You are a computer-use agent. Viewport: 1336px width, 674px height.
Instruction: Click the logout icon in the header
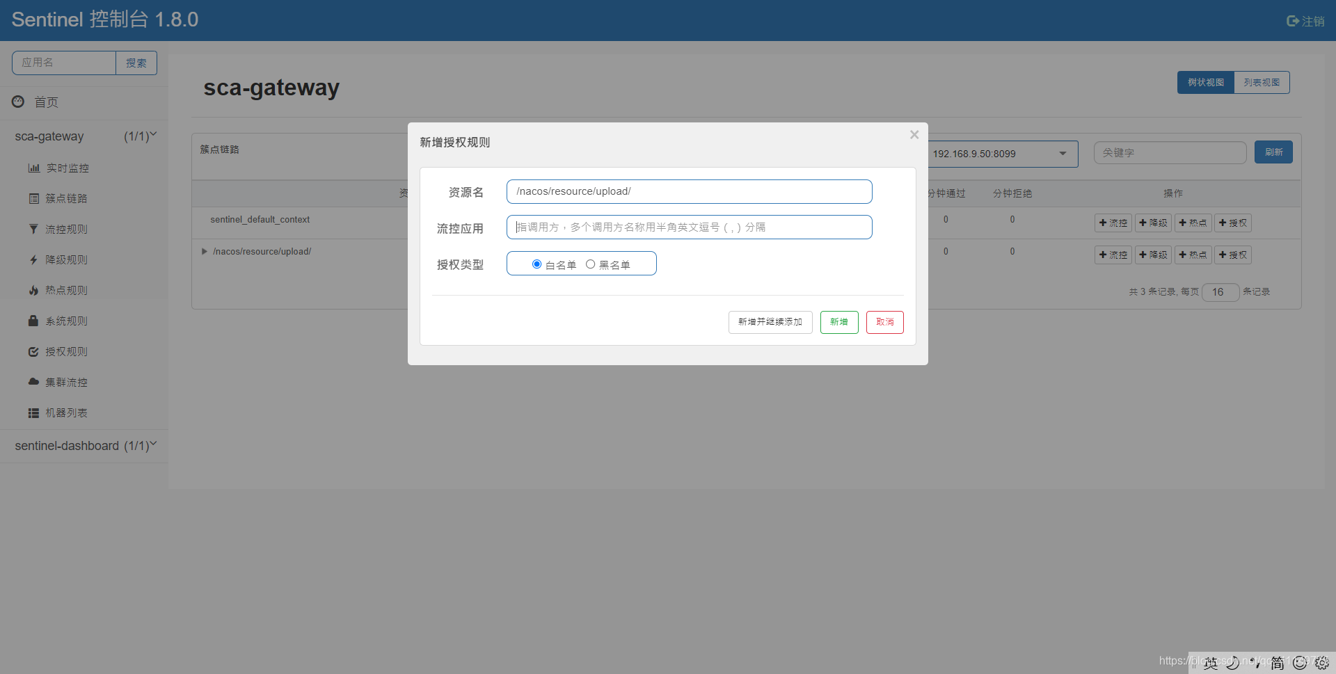(x=1293, y=22)
